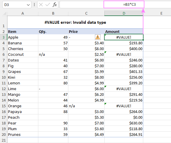Select the 'Dates' cell
This screenshot has width=171, height=143.
coord(23,60)
